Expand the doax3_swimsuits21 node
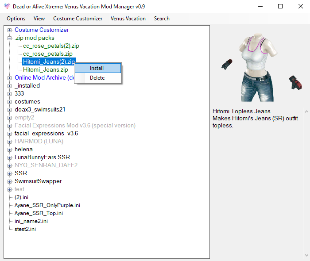Image resolution: width=310 pixels, height=261 pixels. (x=9, y=110)
